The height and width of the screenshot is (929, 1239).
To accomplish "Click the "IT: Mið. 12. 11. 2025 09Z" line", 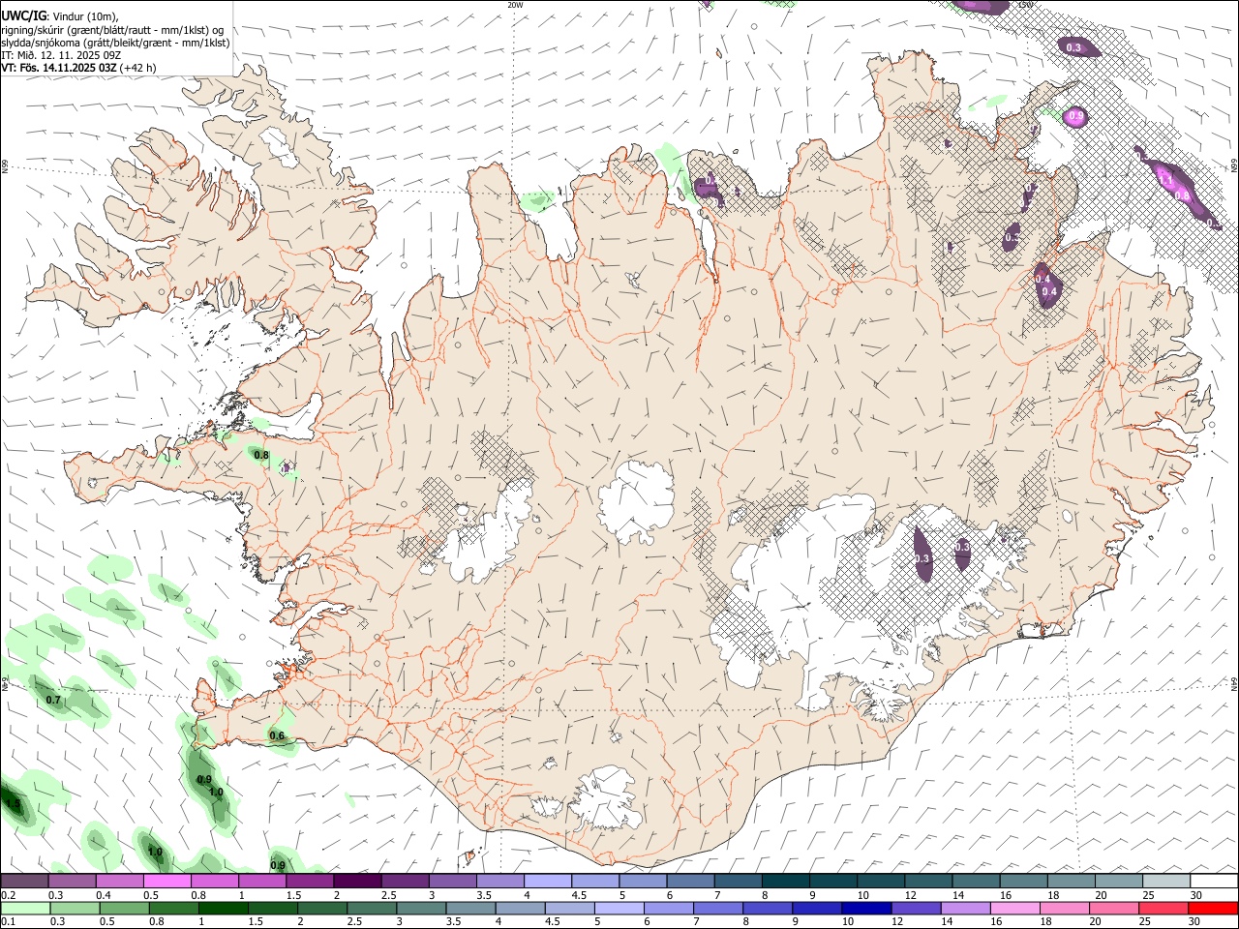I will click(61, 55).
